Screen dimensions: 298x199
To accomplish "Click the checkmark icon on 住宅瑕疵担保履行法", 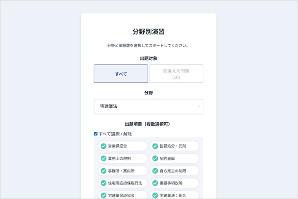I will pos(103,183).
